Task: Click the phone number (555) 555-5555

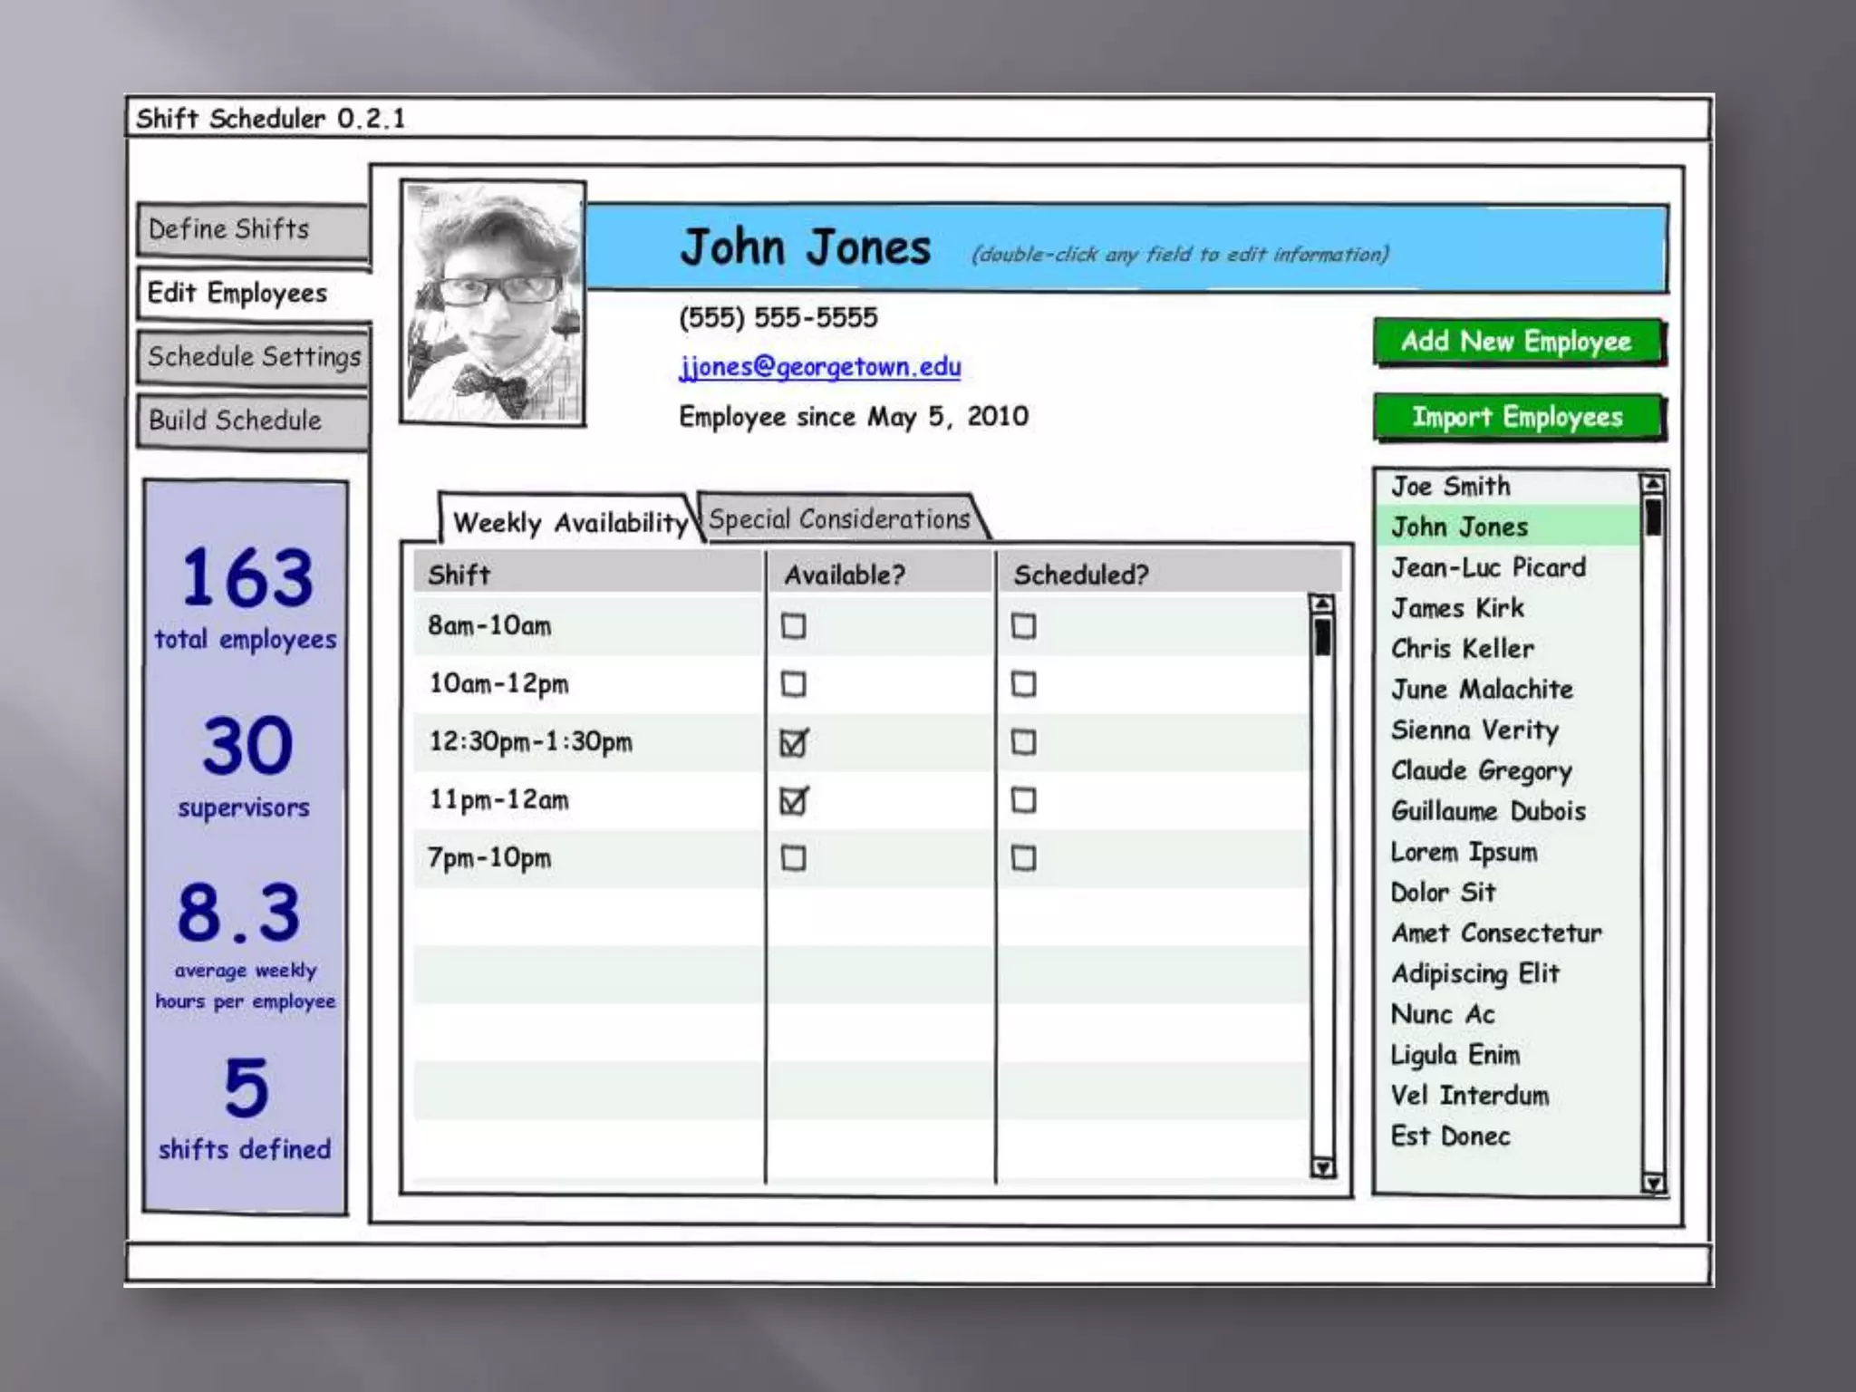Action: click(778, 317)
